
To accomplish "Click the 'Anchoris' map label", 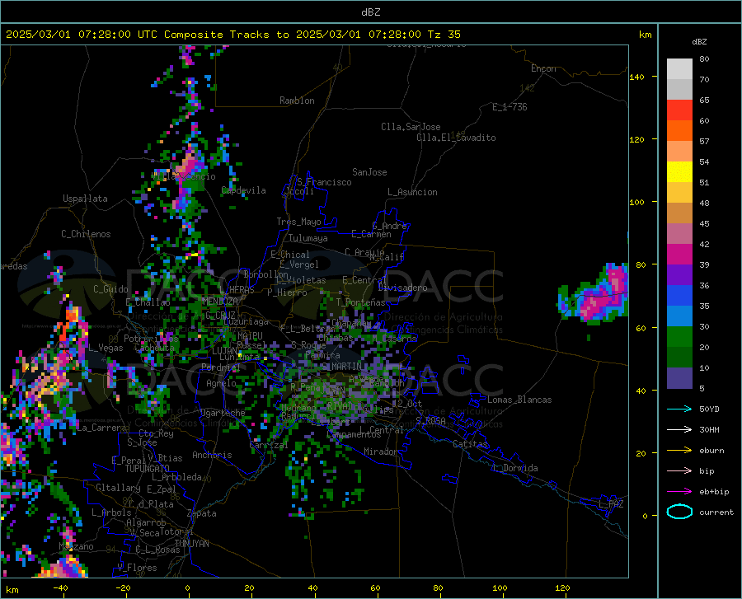I will pyautogui.click(x=212, y=455).
